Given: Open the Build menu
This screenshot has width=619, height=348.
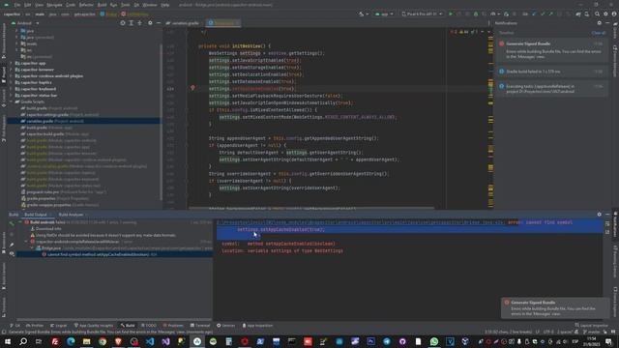Looking at the screenshot, I should [x=102, y=5].
